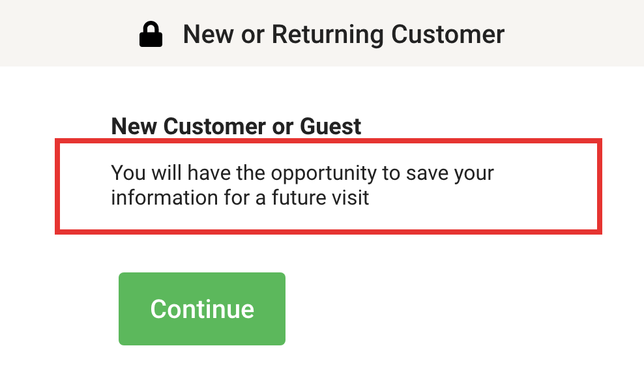Click the green Continue button
Screen dimensions: 644x391
pos(201,308)
